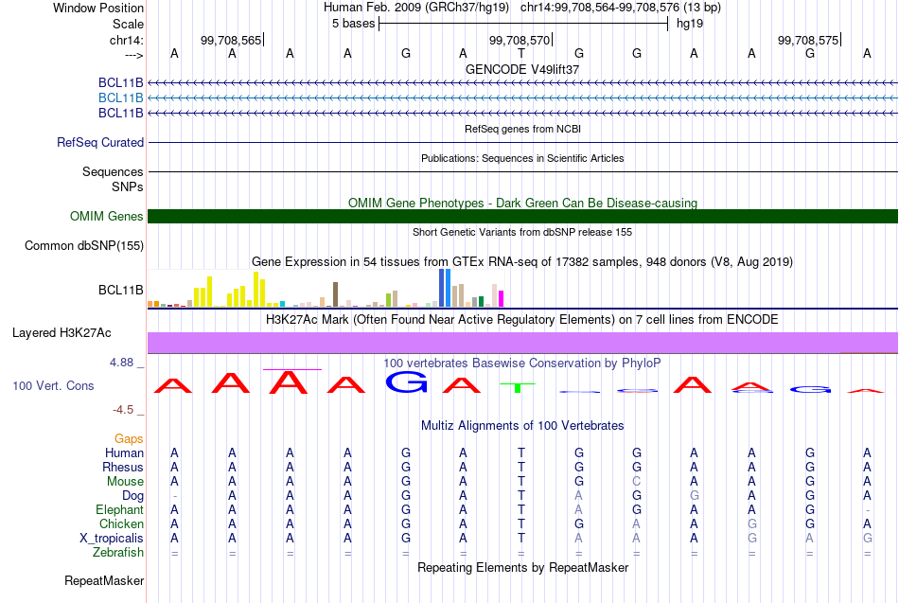Click the Human Feb. 2009 (GRCh37/hg19) header text
The width and height of the screenshot is (899, 603).
coord(416,8)
